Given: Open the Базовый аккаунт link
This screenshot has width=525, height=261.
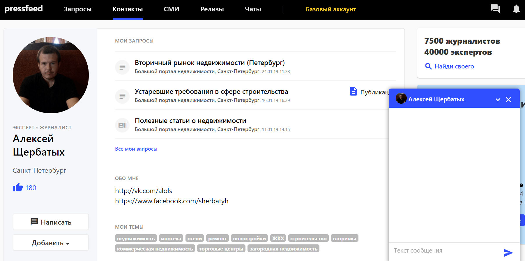Looking at the screenshot, I should coord(330,9).
